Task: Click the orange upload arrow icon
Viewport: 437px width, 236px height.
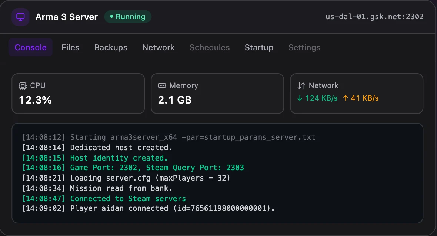Action: tap(346, 98)
